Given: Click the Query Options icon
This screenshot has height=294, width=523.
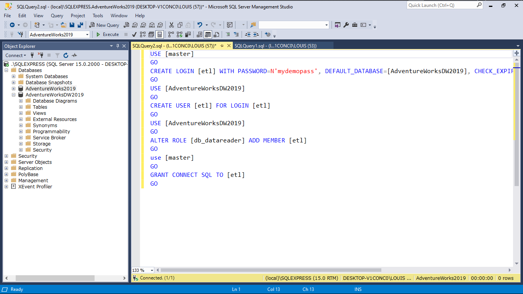Looking at the screenshot, I should 151,34.
